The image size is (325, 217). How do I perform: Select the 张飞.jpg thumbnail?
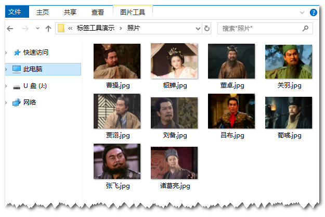(x=117, y=161)
